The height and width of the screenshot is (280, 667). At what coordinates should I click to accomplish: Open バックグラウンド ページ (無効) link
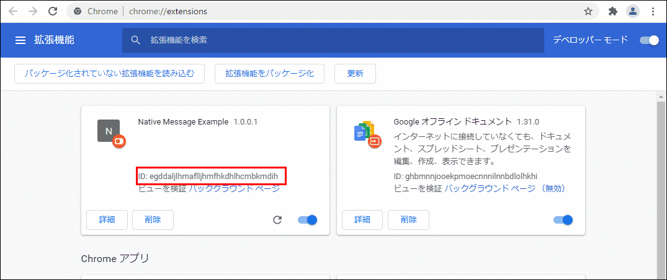504,188
